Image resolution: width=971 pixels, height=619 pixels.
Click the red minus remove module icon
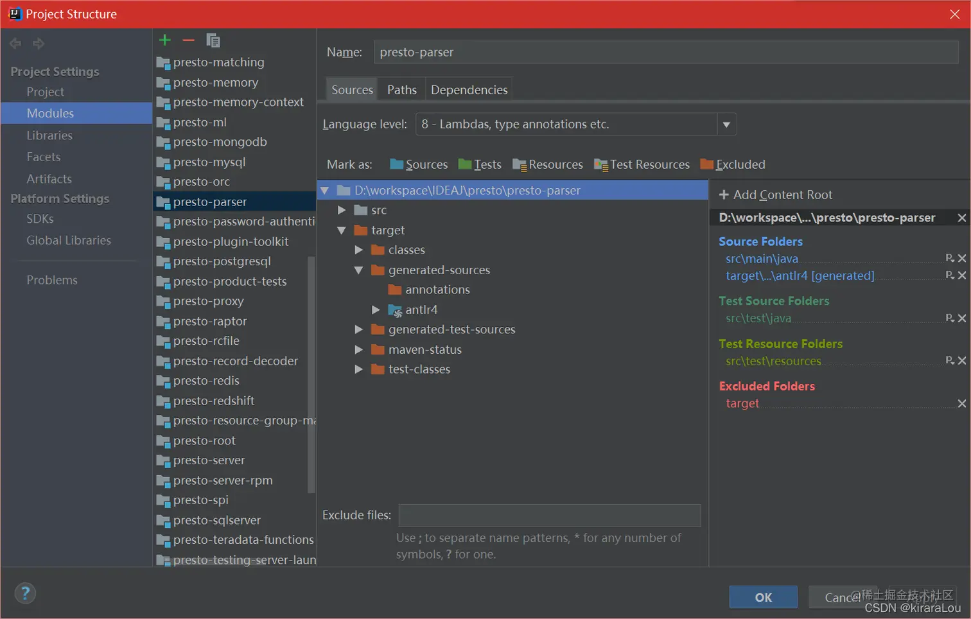188,40
